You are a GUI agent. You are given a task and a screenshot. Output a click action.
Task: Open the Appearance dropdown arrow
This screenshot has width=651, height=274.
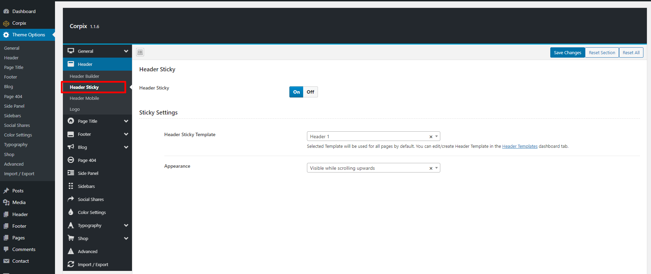click(437, 168)
